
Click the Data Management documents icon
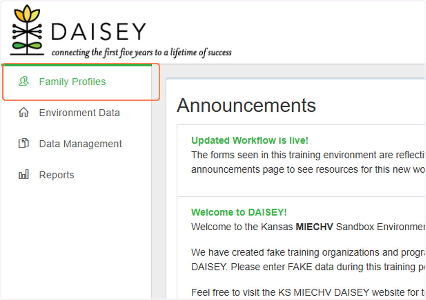point(23,144)
